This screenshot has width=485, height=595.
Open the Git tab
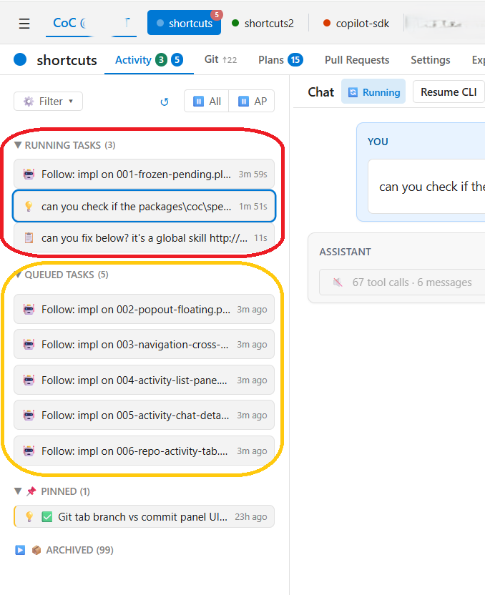click(220, 59)
